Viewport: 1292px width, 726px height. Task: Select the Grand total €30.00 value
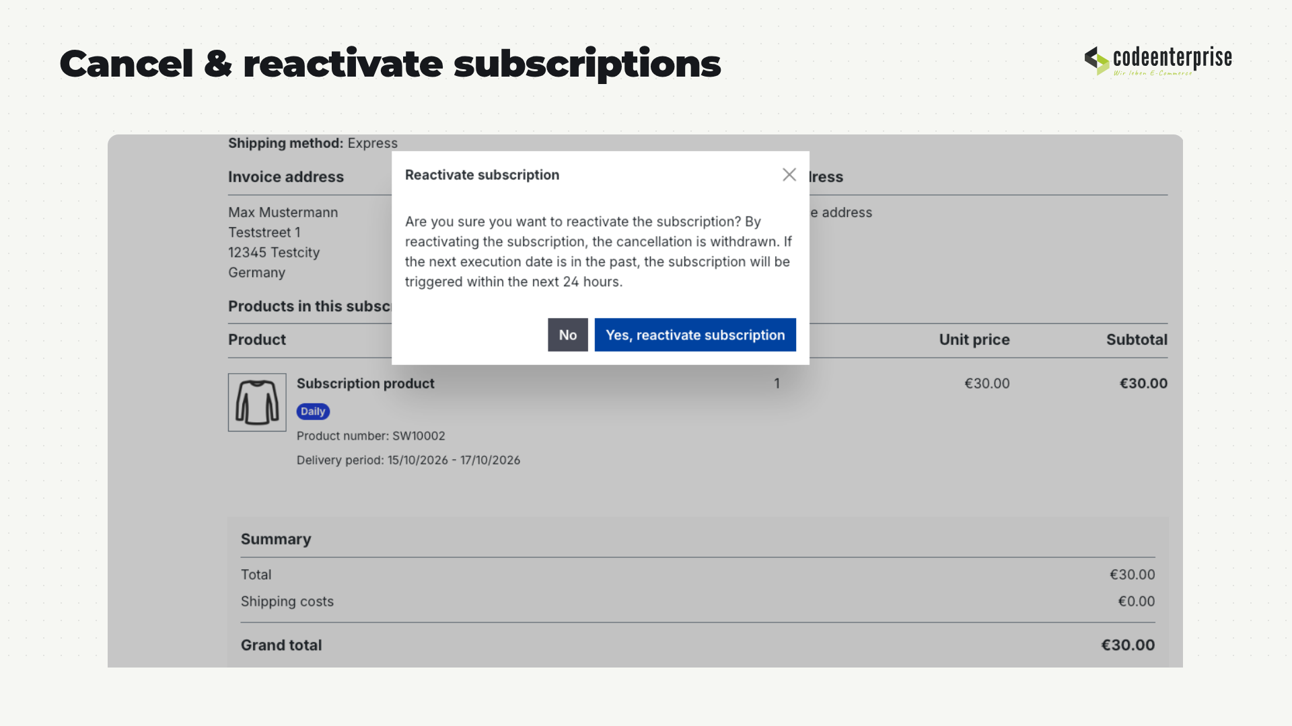(1128, 645)
